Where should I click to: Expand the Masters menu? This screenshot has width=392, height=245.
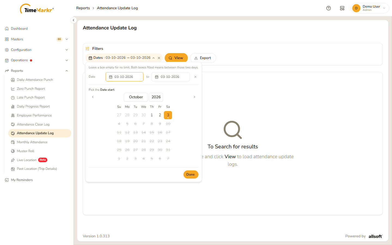37,39
